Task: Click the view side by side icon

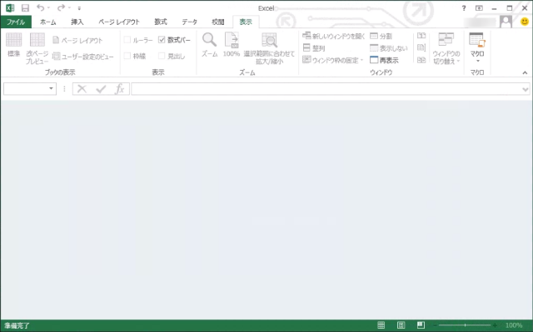Action: click(421, 36)
